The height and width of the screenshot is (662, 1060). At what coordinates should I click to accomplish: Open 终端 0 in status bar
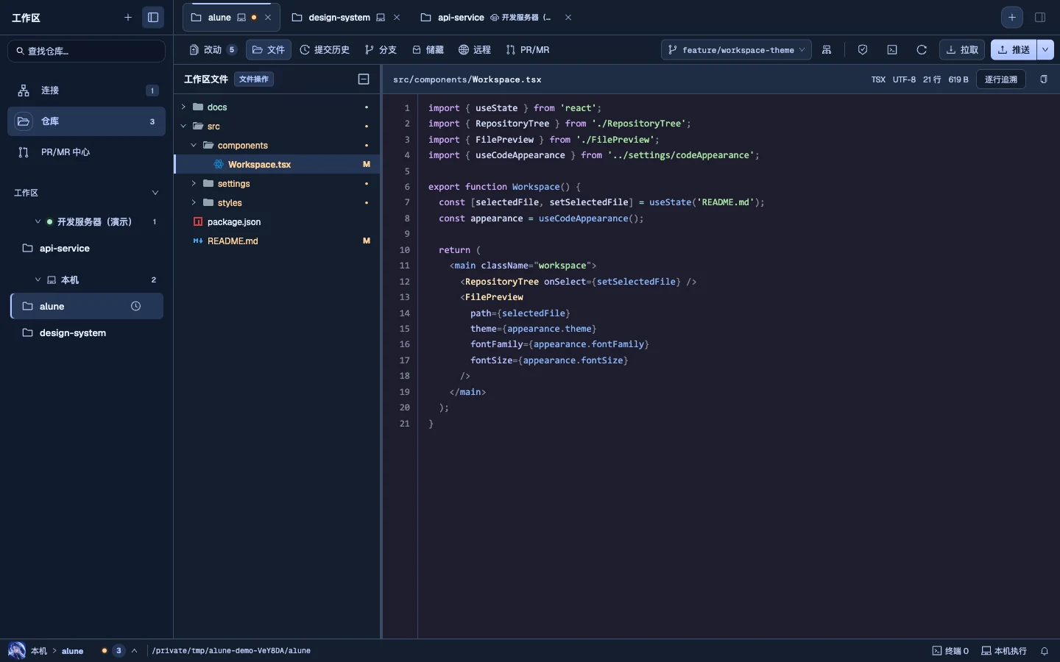click(950, 651)
